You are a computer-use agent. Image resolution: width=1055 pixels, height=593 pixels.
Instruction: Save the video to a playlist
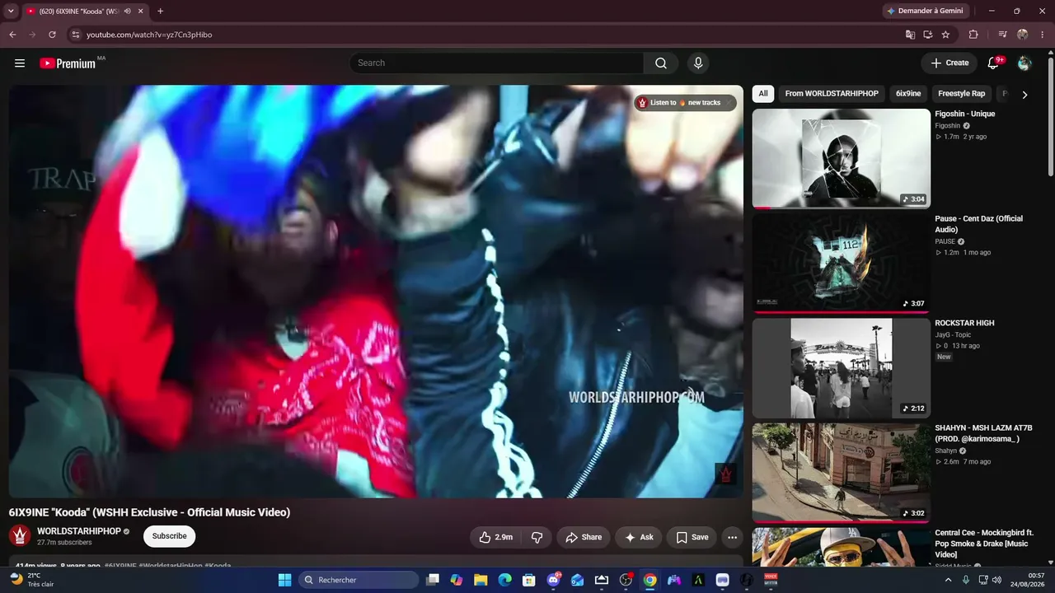point(692,537)
